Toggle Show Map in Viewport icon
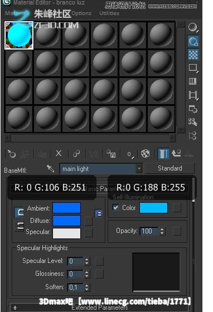 coord(146,154)
